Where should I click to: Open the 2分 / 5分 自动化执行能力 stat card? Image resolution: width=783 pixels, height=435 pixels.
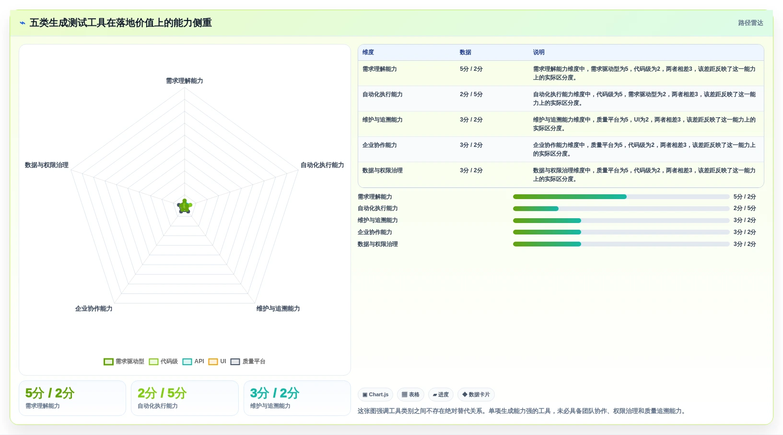tap(185, 398)
